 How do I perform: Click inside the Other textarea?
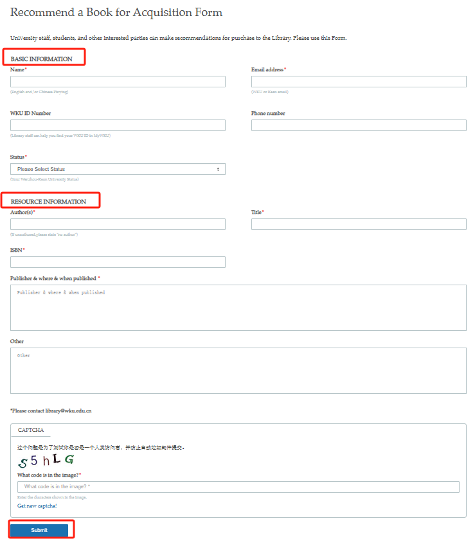pos(238,371)
